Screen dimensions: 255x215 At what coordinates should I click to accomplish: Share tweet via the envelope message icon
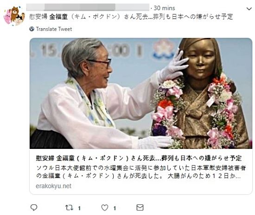click(140, 208)
